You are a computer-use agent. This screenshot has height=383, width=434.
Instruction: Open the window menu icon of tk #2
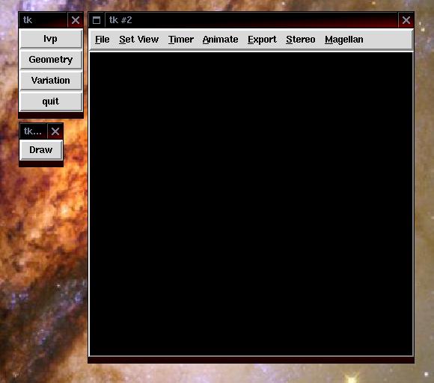[x=97, y=20]
